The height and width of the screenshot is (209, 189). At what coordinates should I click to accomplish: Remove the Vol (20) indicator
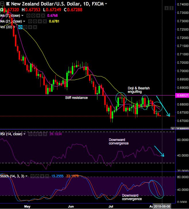point(35,27)
